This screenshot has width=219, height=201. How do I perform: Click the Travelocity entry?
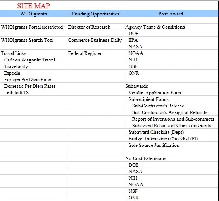[16, 66]
